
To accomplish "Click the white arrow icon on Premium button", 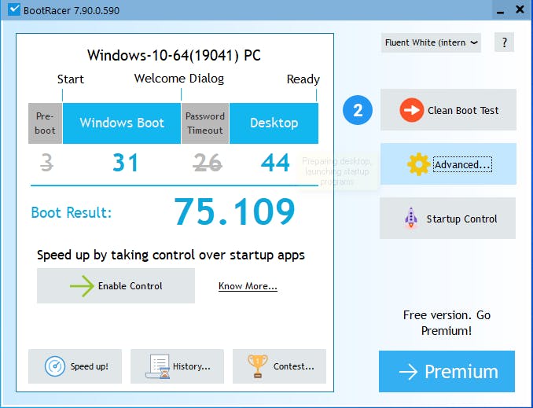I will 408,372.
